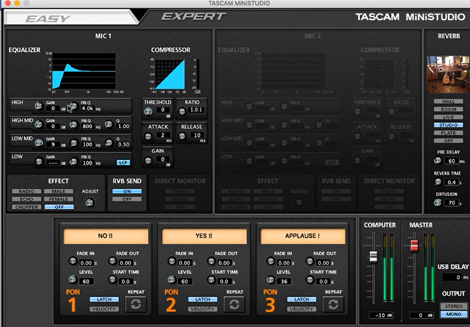
Task: Trigger the APPLAUSE ! PON 3 pad
Action: click(303, 236)
